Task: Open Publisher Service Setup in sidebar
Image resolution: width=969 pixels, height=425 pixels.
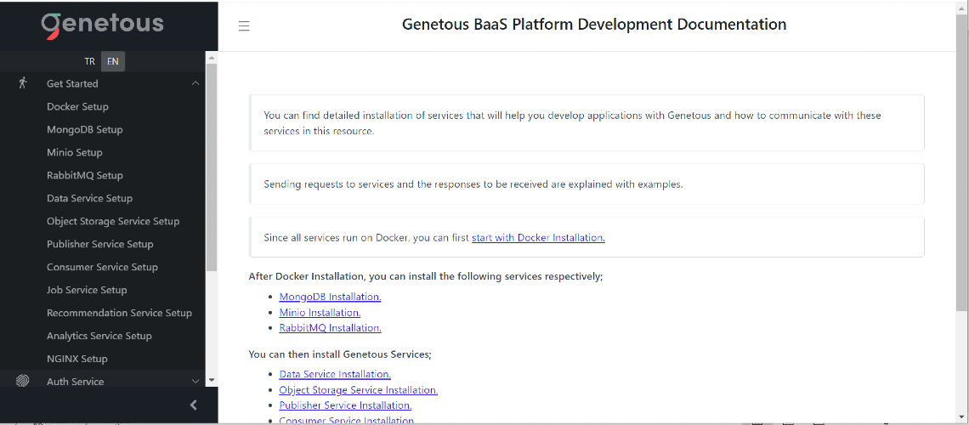Action: pos(100,243)
